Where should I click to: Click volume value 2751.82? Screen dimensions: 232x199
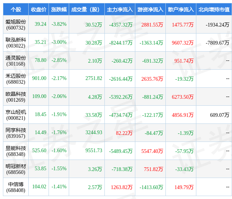94,78
